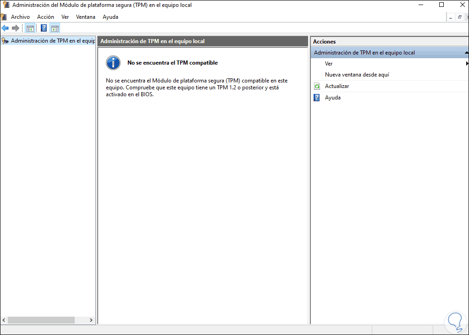
Task: Click the horizontal scrollbar thumb in tree pane
Action: click(x=41, y=320)
